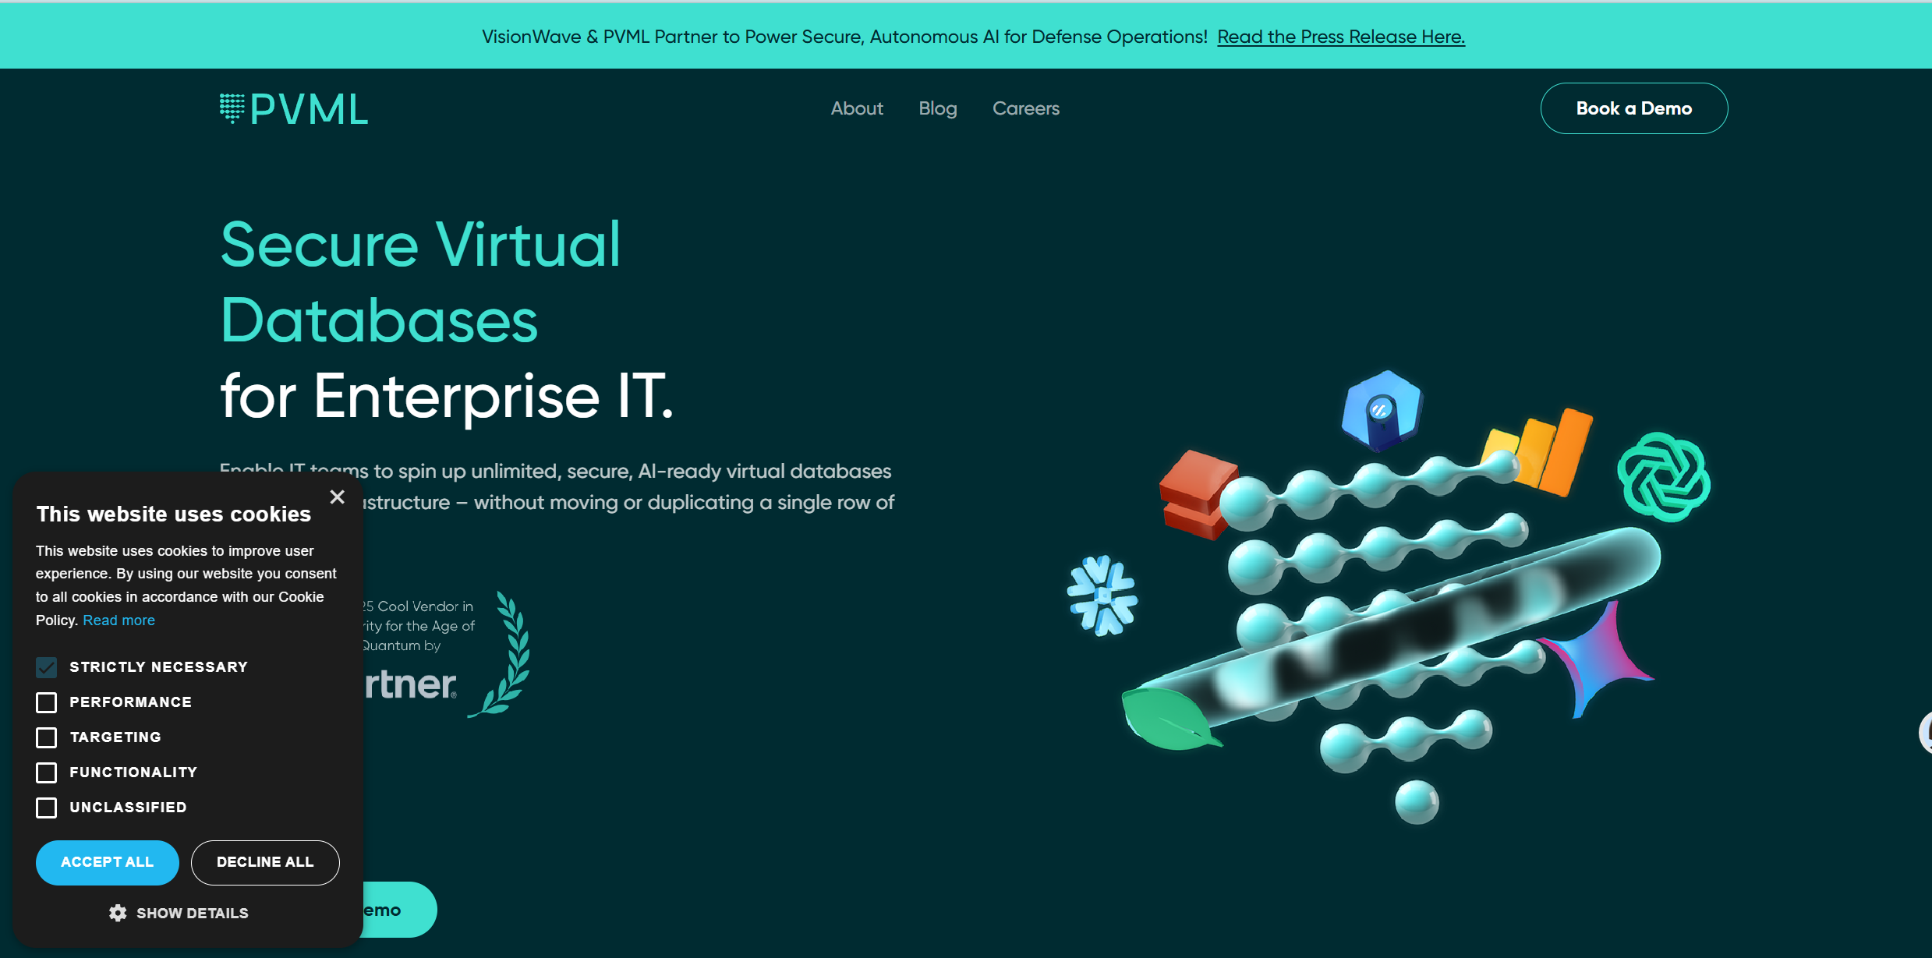Click the teal demo button at bottom
Screen dimensions: 1932x958
click(x=399, y=910)
